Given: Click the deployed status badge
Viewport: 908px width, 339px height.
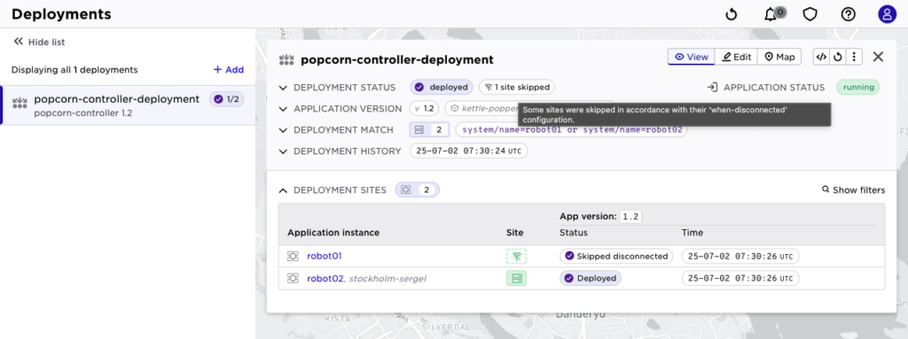Looking at the screenshot, I should (x=442, y=88).
